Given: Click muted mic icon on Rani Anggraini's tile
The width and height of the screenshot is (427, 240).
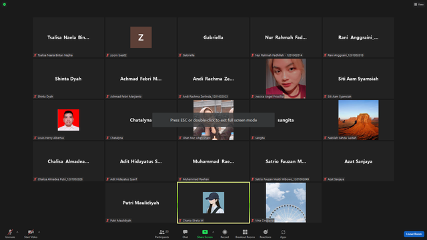Looking at the screenshot, I should (x=325, y=55).
